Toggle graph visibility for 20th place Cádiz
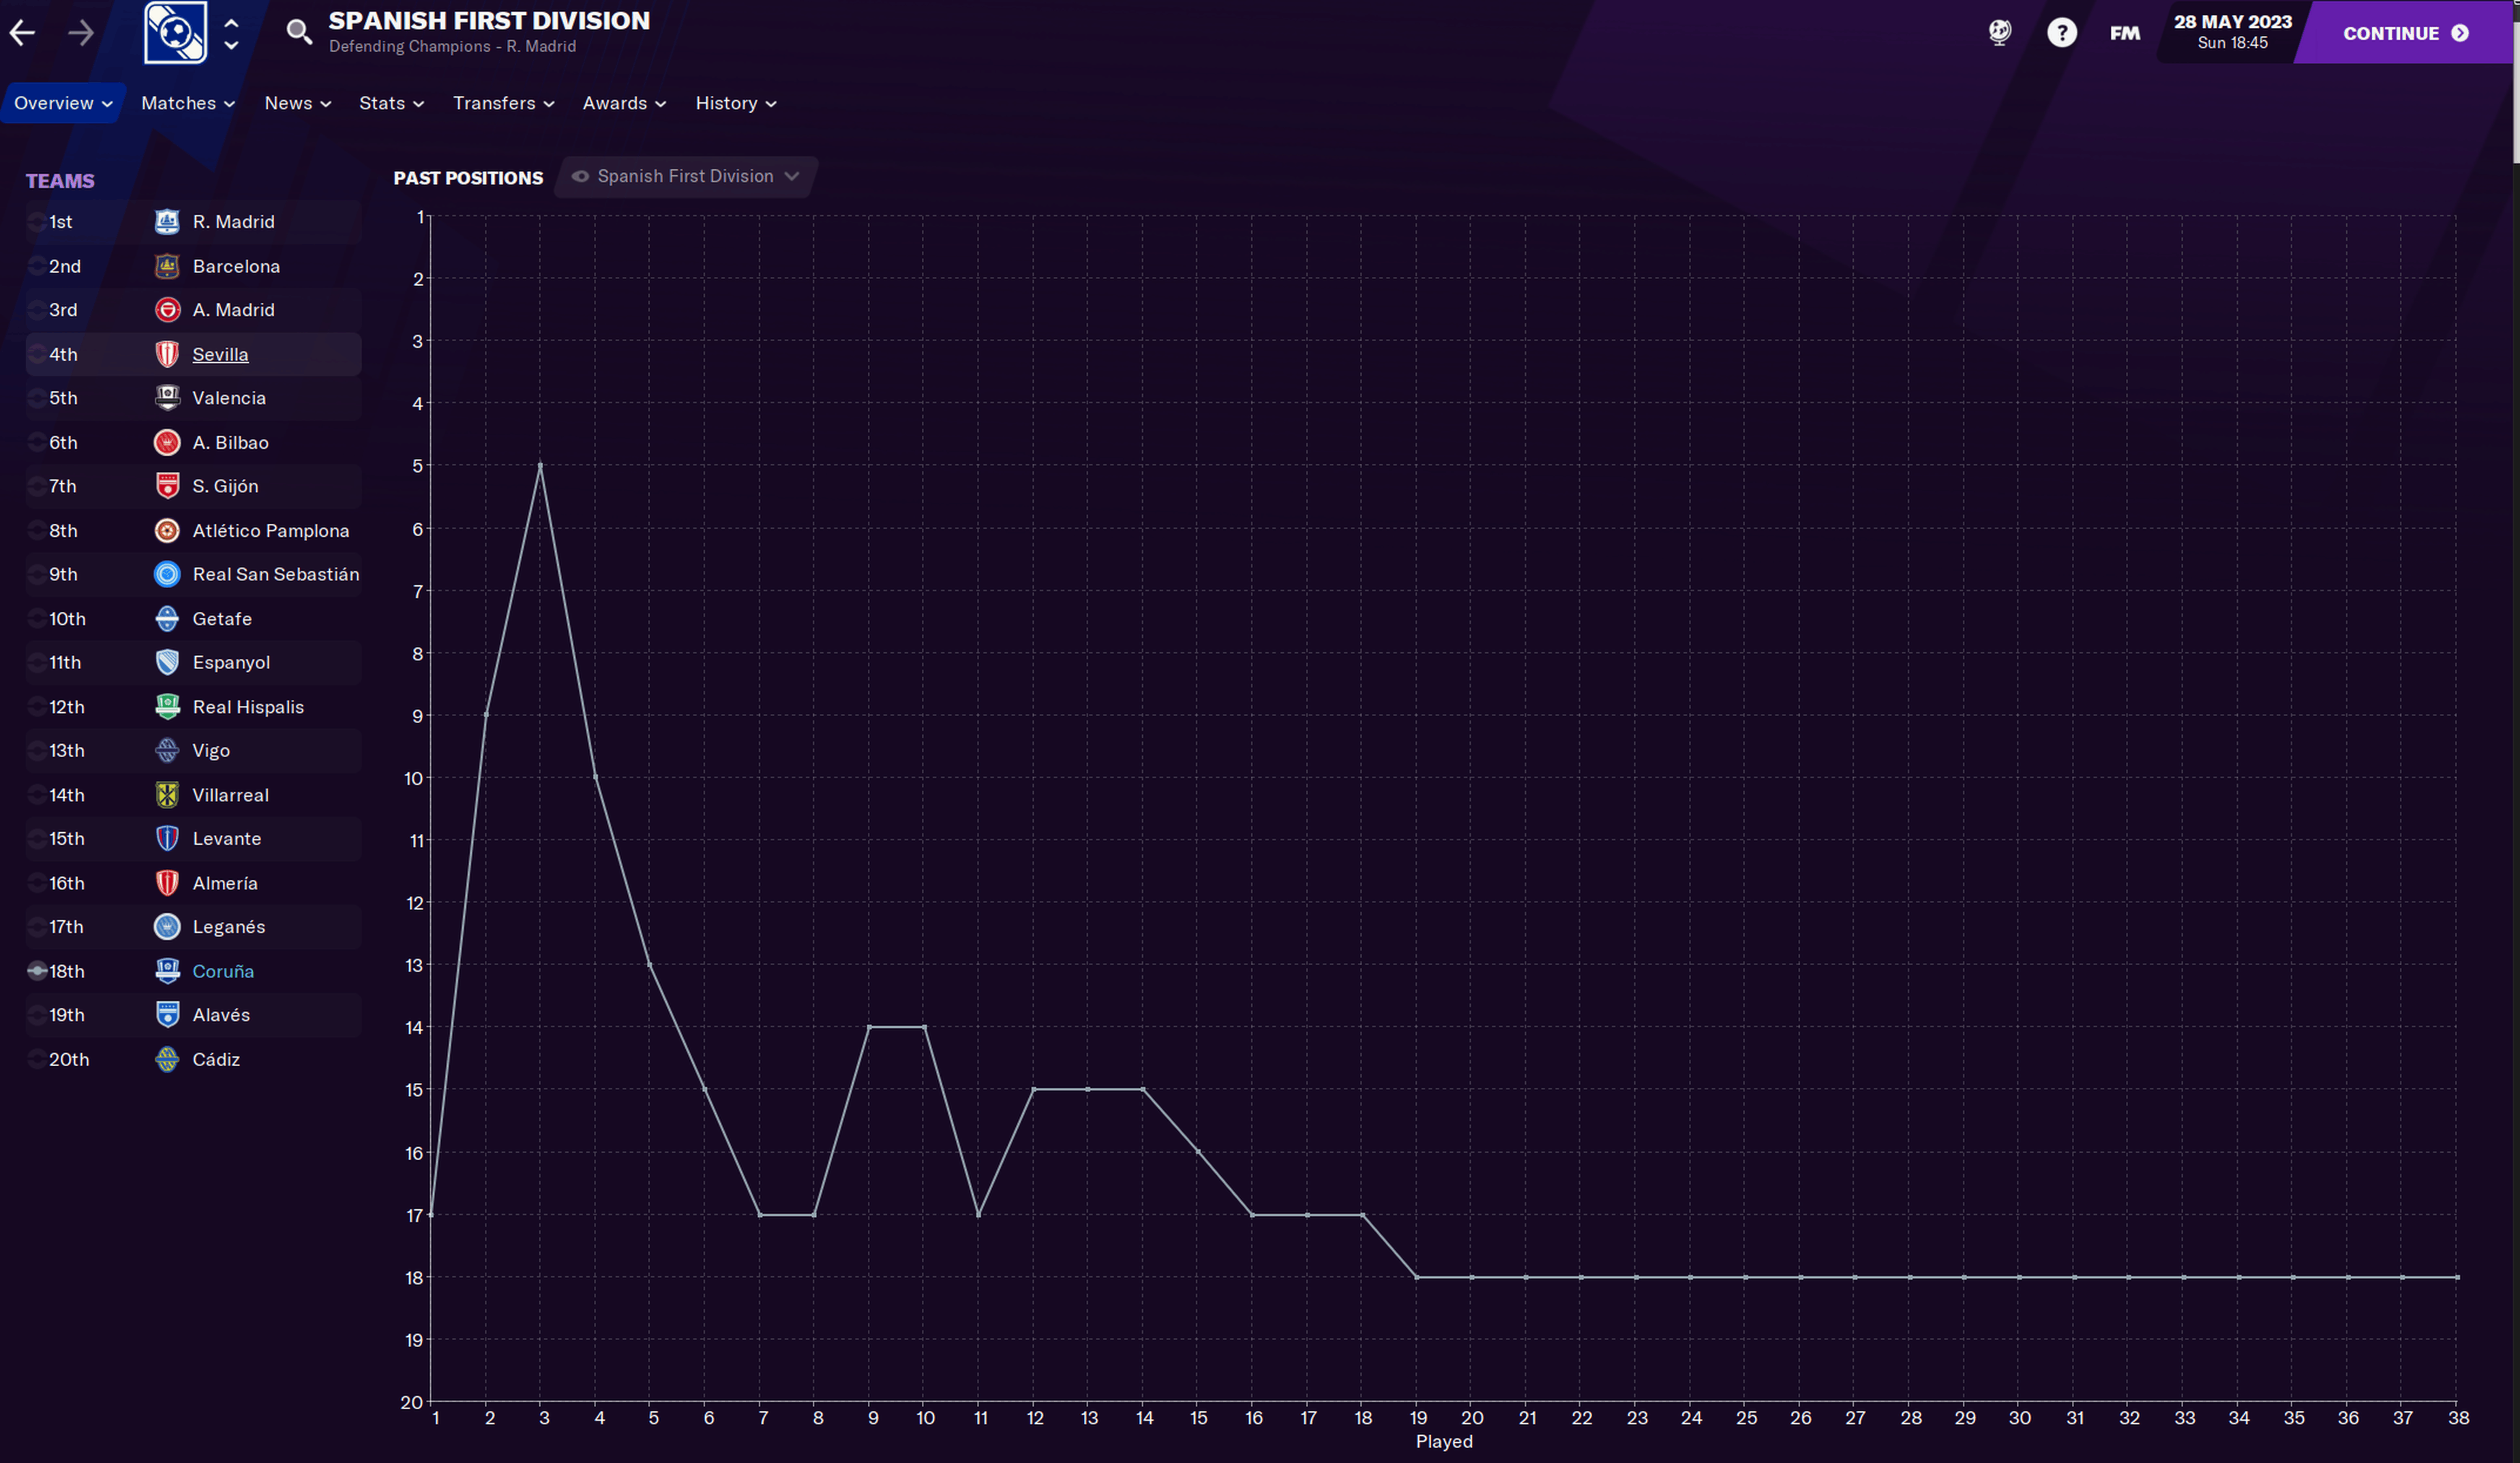 point(36,1059)
